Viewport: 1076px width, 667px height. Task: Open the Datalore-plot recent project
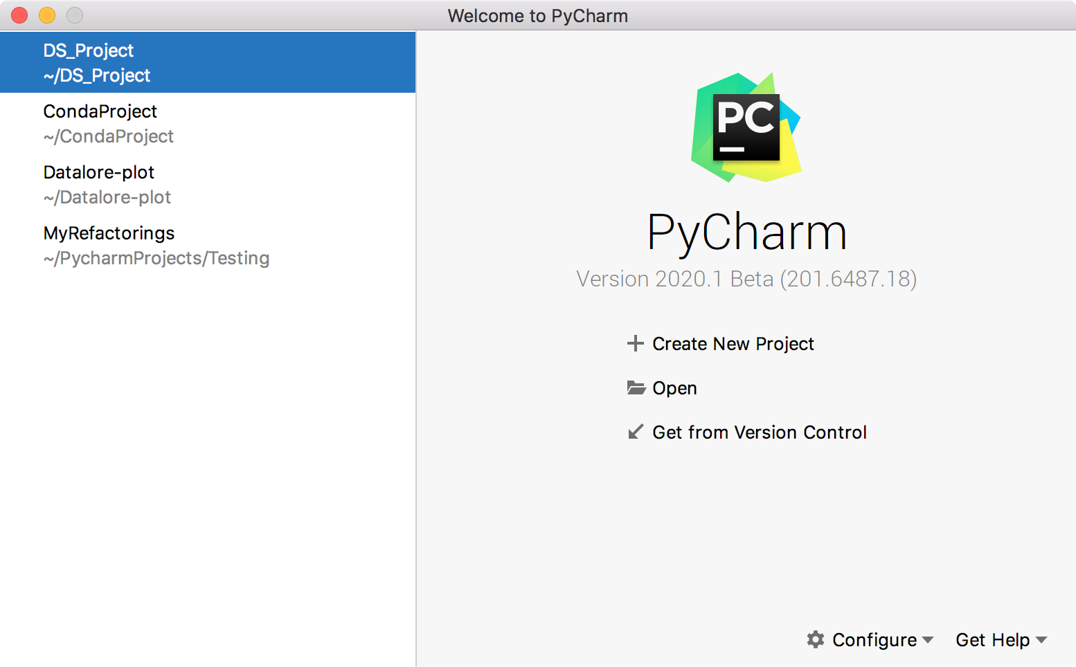coord(208,184)
